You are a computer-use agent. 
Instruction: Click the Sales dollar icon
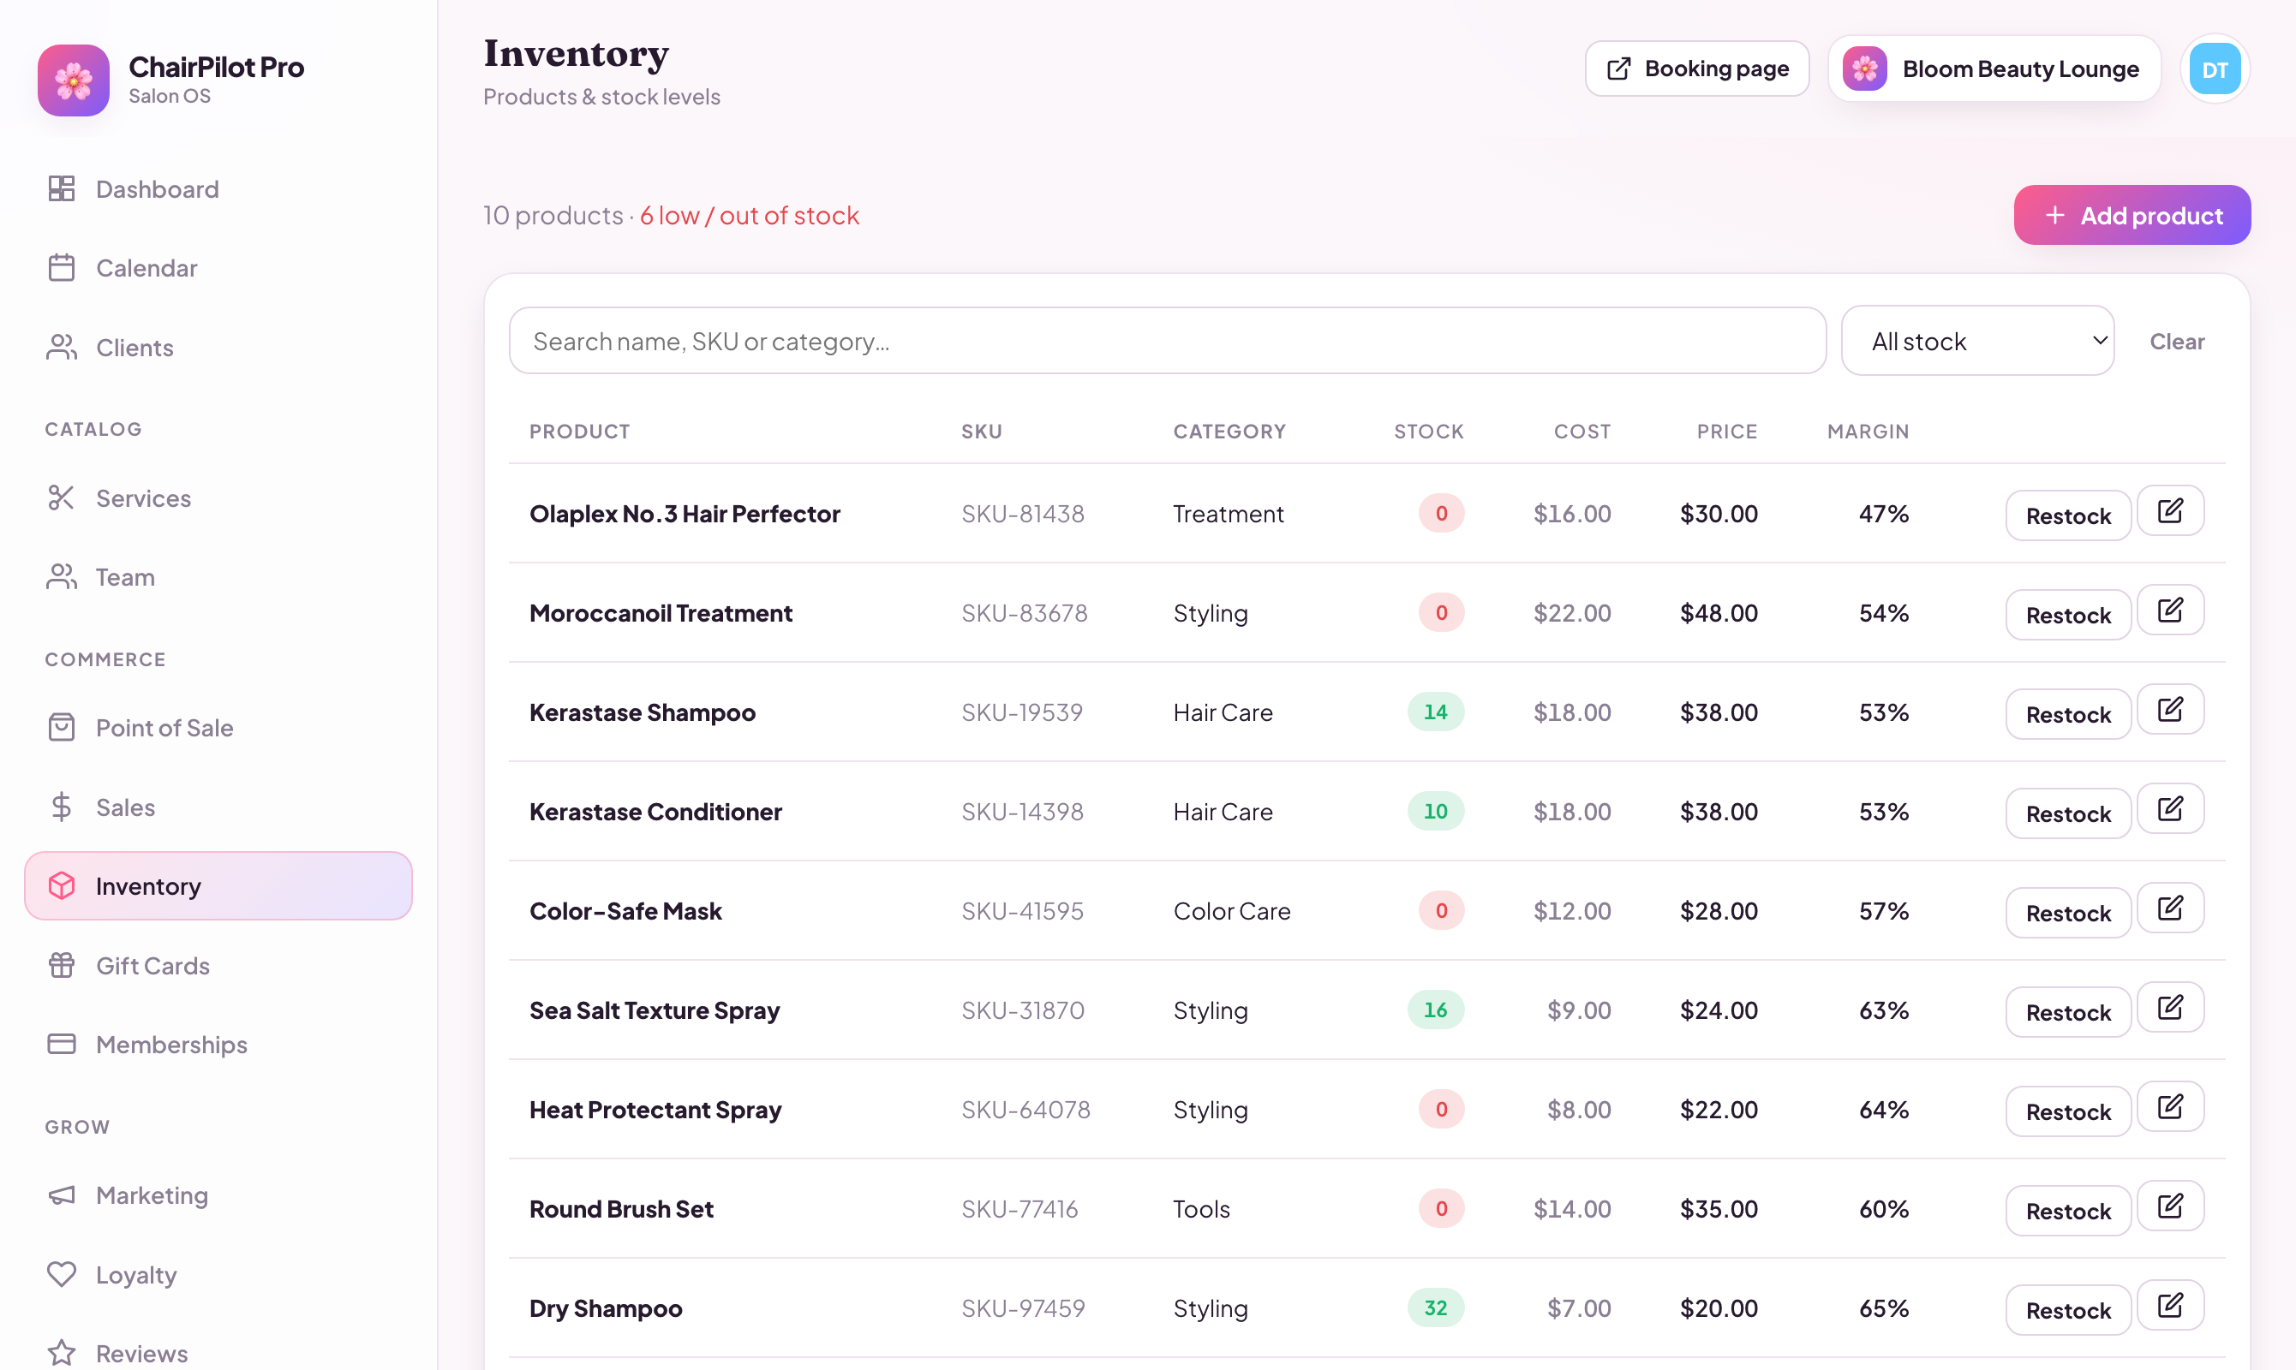coord(61,807)
